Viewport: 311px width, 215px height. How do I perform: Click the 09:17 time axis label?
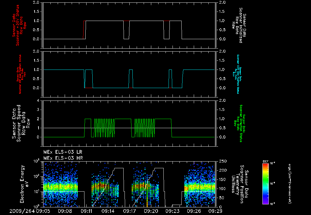pos(129,211)
